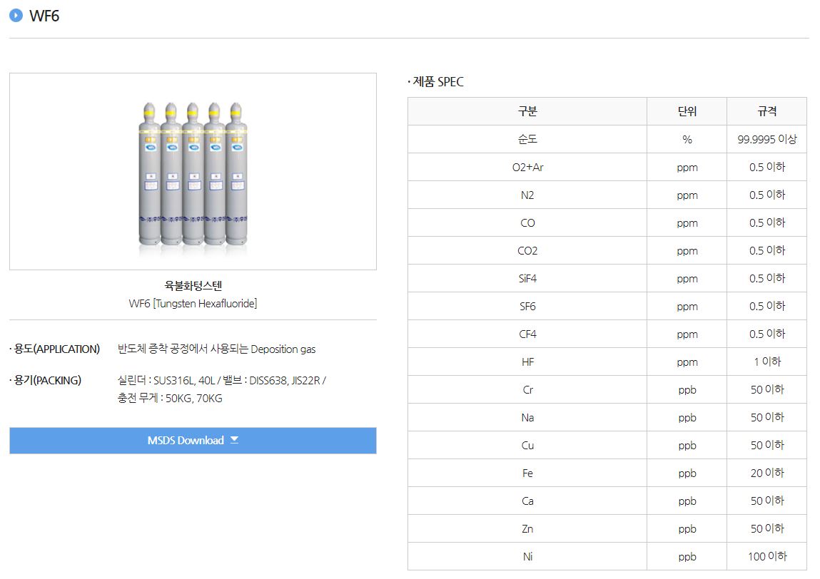Click the 단위 column header
This screenshot has height=579, width=820.
click(x=687, y=111)
